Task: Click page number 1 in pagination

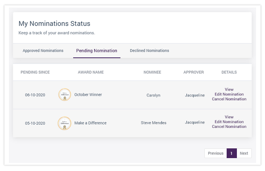Action: [x=232, y=153]
